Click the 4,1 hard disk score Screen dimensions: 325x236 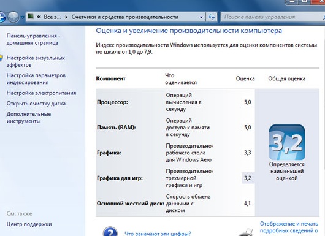[247, 204]
